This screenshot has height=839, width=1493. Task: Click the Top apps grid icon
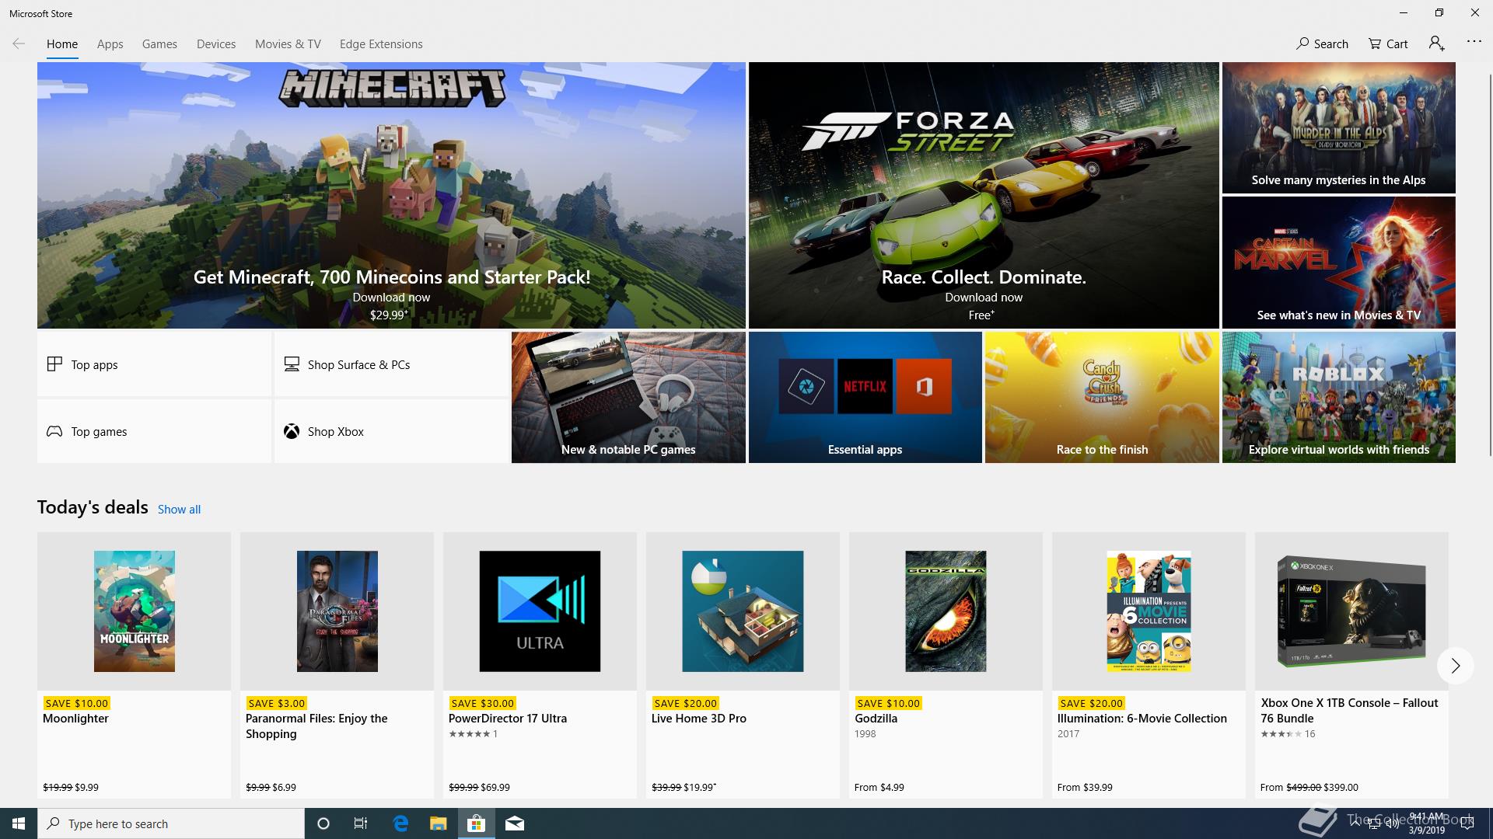54,364
